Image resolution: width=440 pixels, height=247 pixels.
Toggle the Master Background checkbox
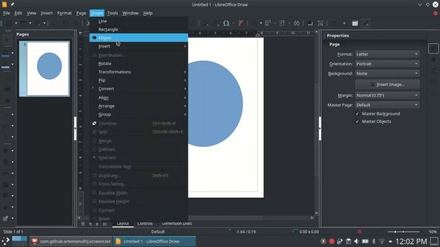(x=357, y=114)
